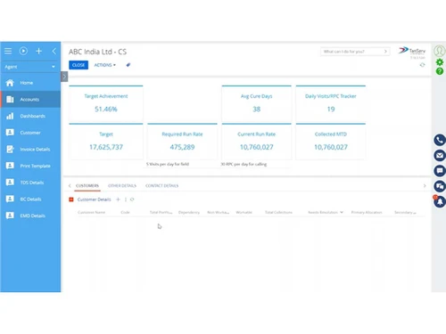Click the Daily Visits/RPC Tracker card

click(x=331, y=103)
